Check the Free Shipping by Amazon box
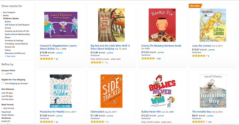Image resolution: width=239 pixels, height=125 pixels. click(3, 83)
